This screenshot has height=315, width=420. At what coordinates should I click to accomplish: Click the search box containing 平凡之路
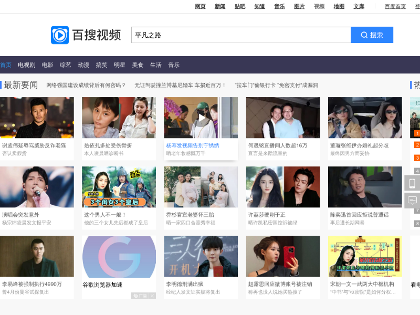pyautogui.click(x=240, y=35)
